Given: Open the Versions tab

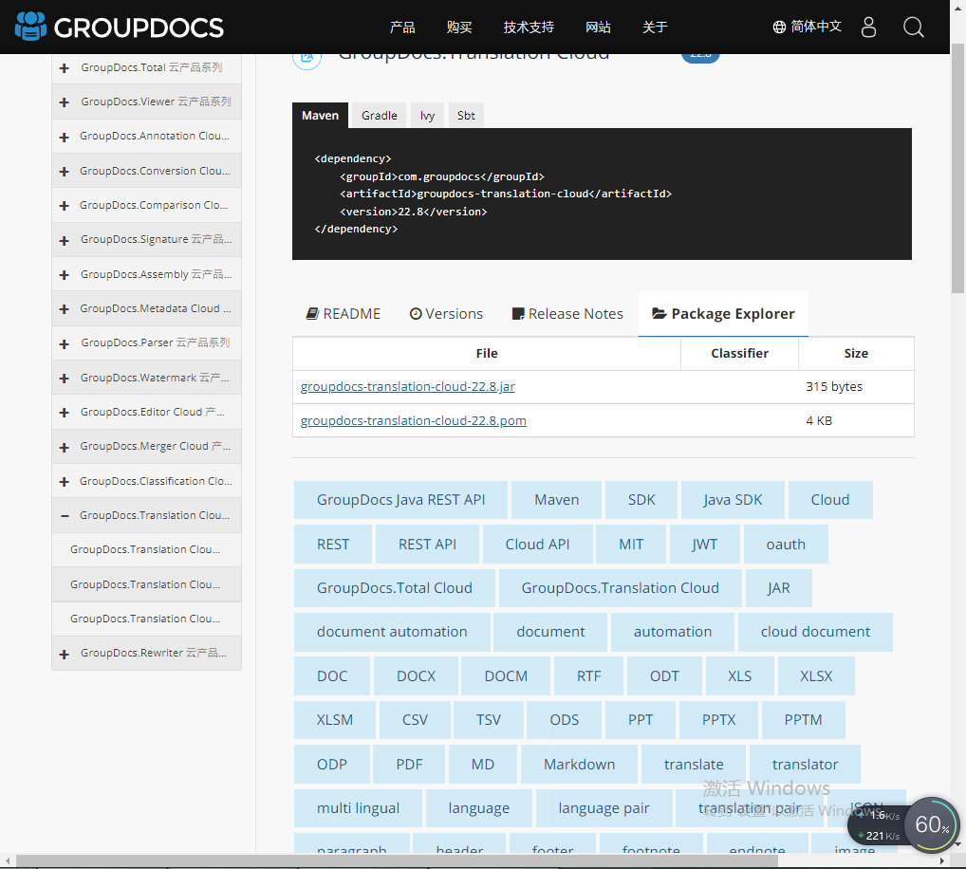Looking at the screenshot, I should point(446,314).
